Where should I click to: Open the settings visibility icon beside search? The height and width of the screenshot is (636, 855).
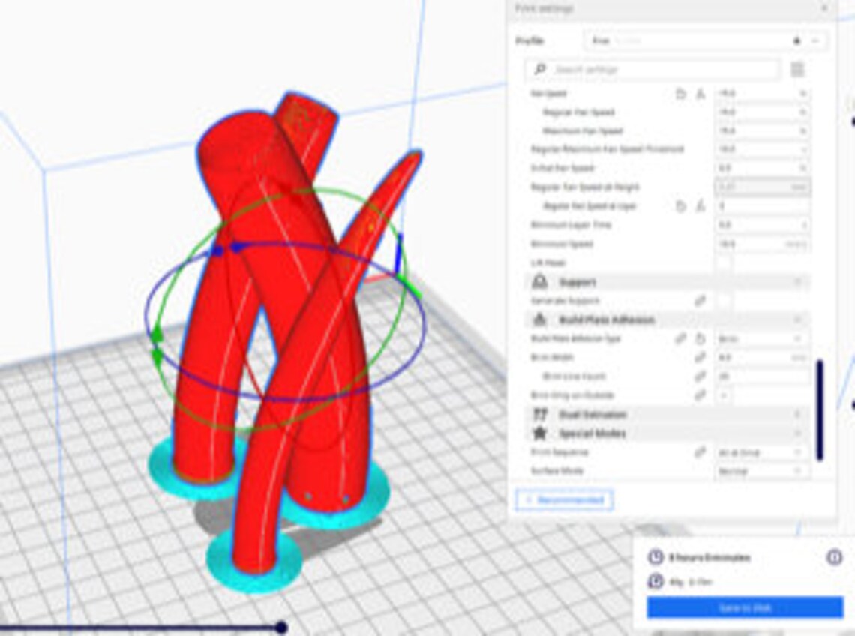[797, 69]
